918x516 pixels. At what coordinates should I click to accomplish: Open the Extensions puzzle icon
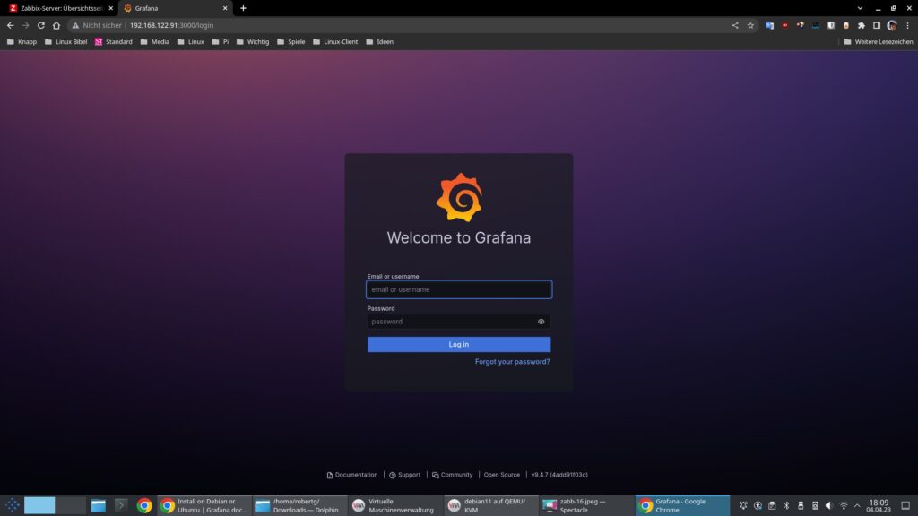[x=862, y=25]
